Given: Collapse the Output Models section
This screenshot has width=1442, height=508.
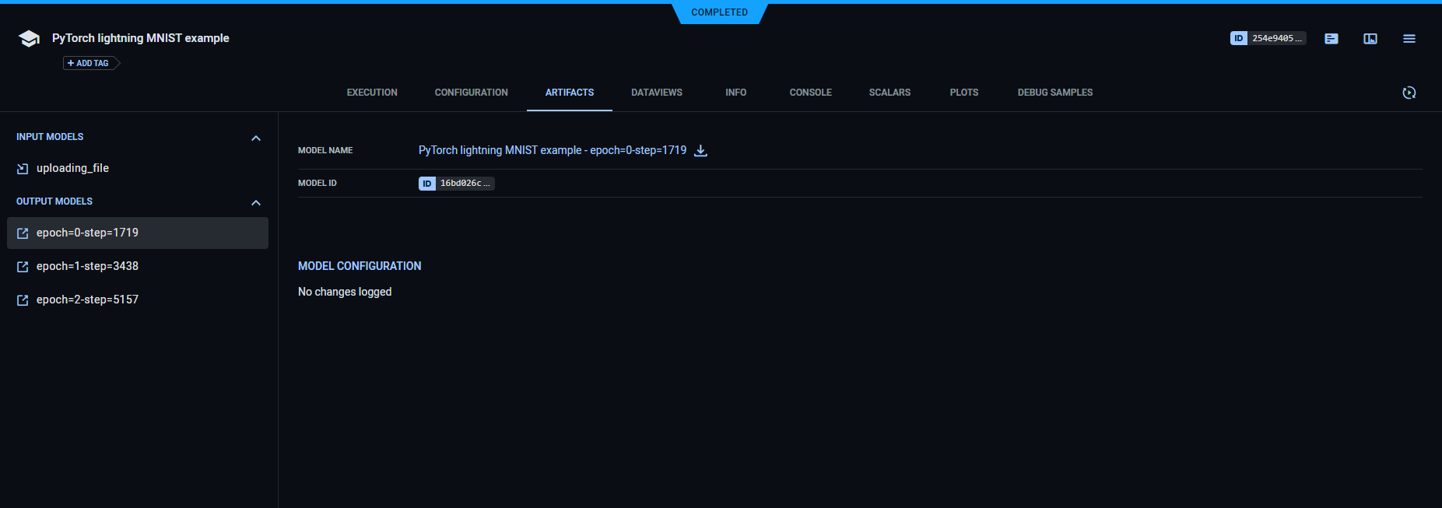Looking at the screenshot, I should (x=255, y=203).
